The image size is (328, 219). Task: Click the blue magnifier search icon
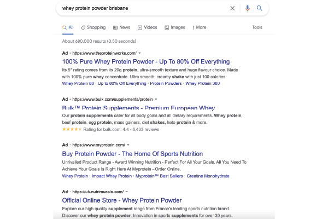(x=259, y=8)
